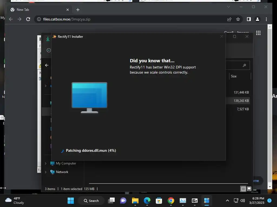Click the Did you know that heading
The width and height of the screenshot is (277, 207).
152,61
